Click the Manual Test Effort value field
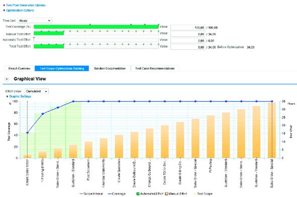The image size is (297, 197). (x=188, y=34)
